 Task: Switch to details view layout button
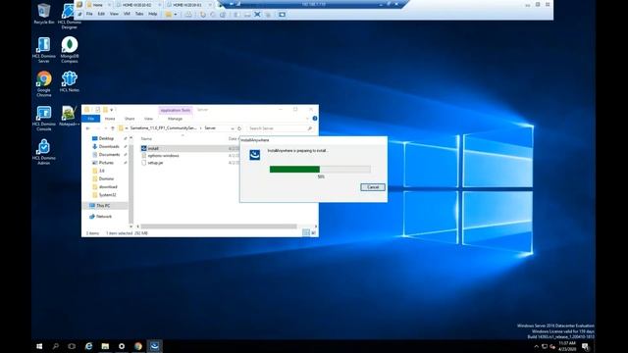tap(305, 233)
